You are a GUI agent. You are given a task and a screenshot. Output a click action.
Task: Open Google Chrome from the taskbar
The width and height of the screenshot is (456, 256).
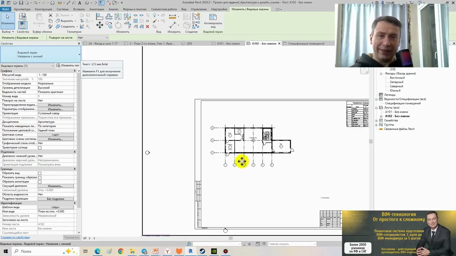(x=120, y=251)
